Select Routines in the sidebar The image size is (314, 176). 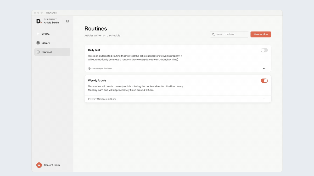(52, 52)
